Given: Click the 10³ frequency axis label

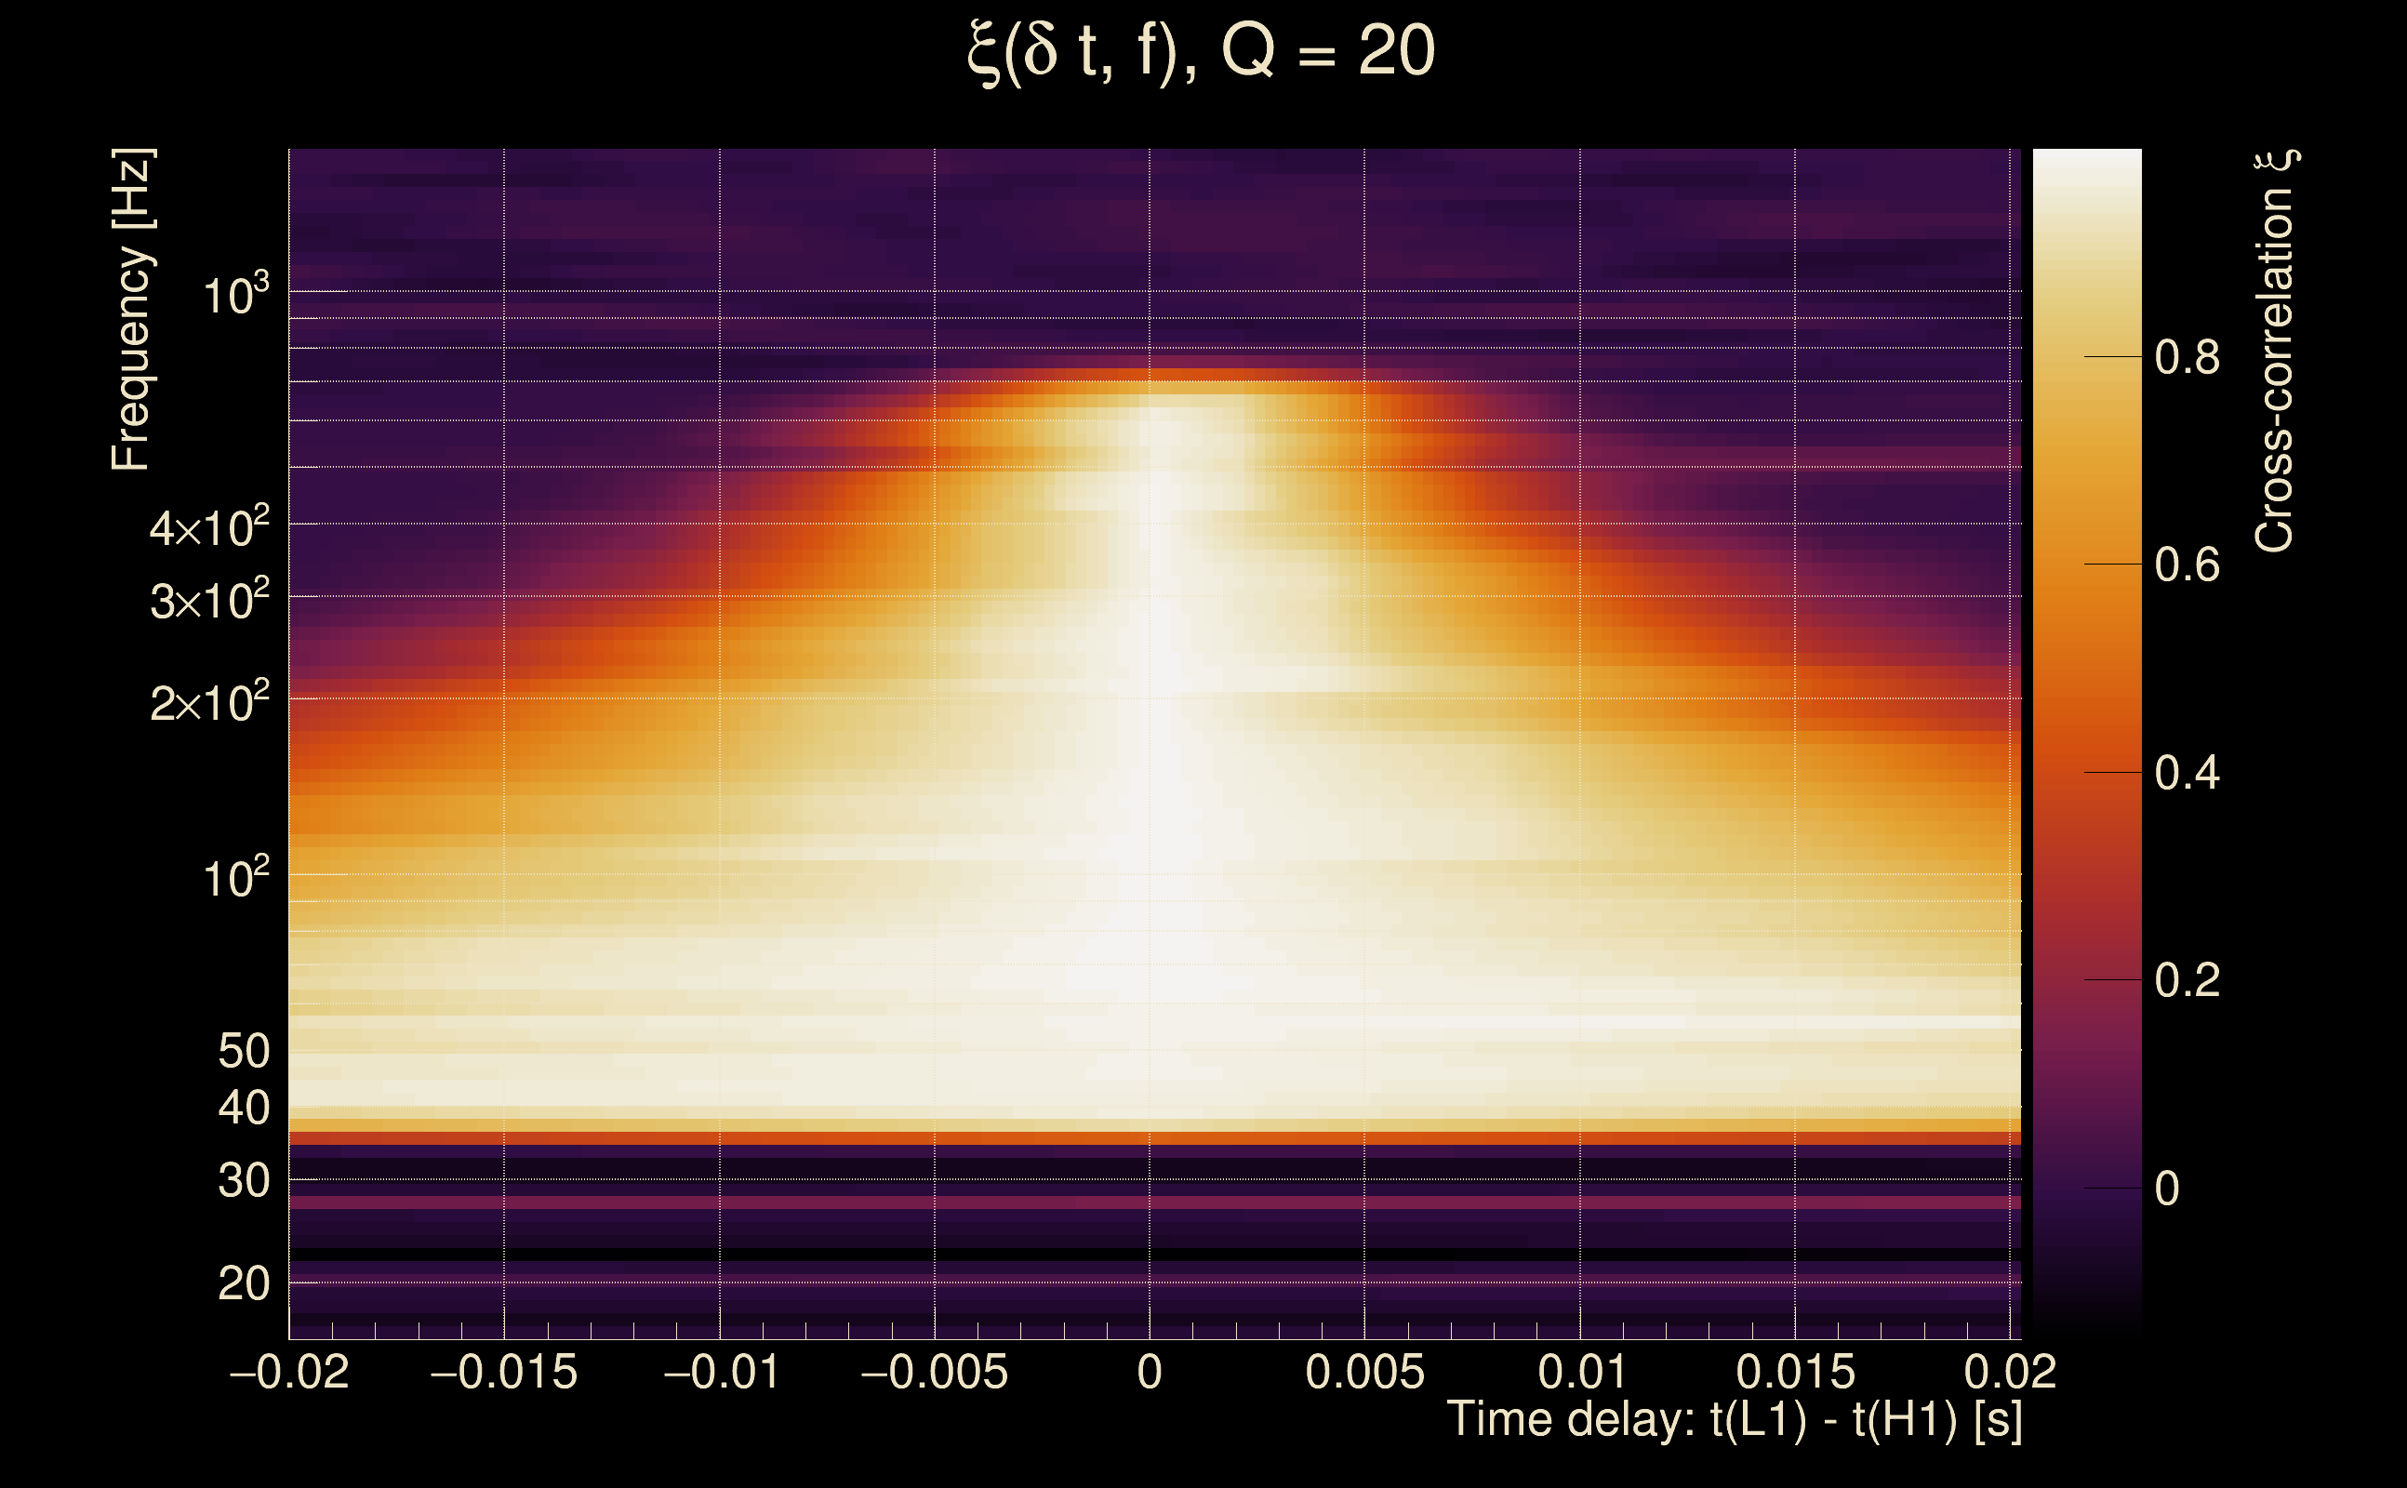Looking at the screenshot, I should [234, 294].
